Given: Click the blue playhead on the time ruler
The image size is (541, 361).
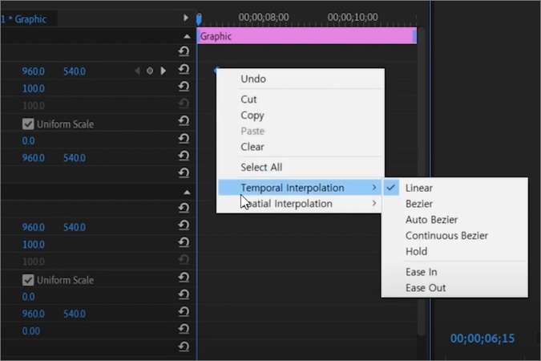Looking at the screenshot, I should pyautogui.click(x=199, y=18).
